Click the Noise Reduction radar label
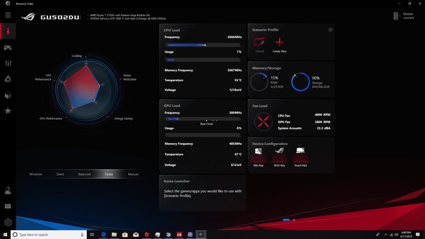Viewport: 425px width, 239px height. 130,77
